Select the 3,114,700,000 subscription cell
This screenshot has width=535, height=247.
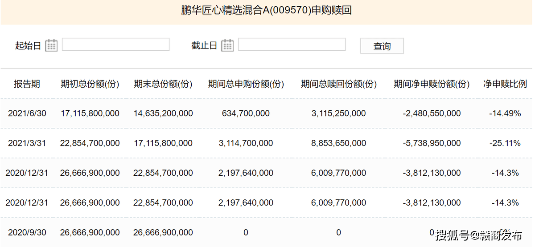coord(246,143)
